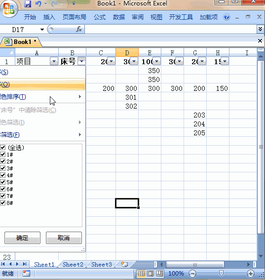
Task: Save the workbook with floppy icon
Action: click(x=28, y=4)
